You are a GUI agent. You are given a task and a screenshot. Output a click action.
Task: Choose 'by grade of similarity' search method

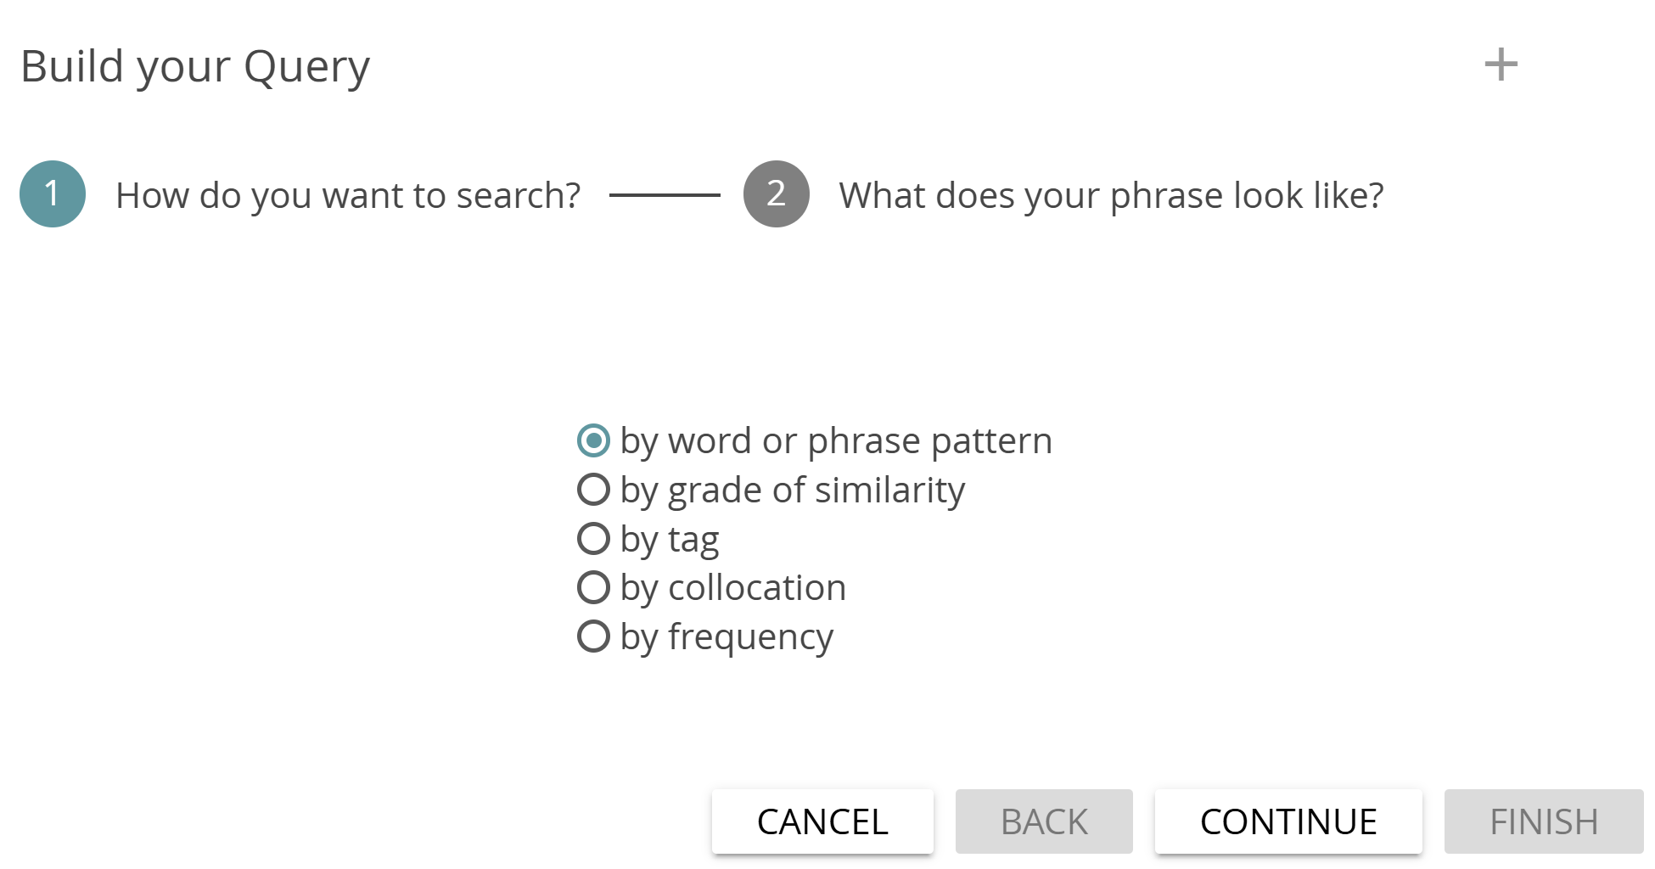pos(594,489)
